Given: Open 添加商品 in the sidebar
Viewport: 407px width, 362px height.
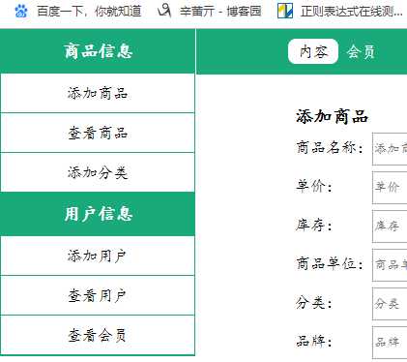Looking at the screenshot, I should [98, 93].
